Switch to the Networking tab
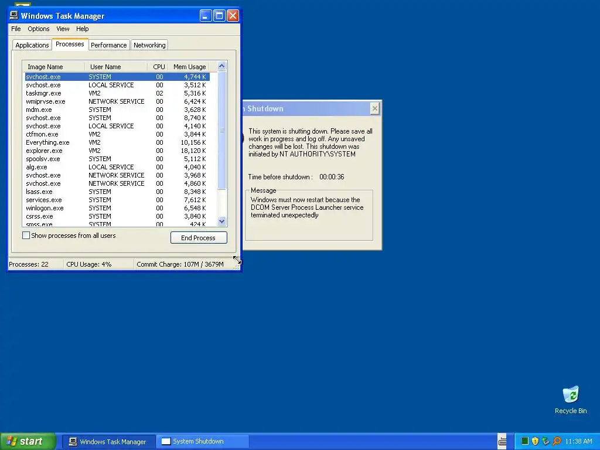600x450 pixels. tap(149, 45)
